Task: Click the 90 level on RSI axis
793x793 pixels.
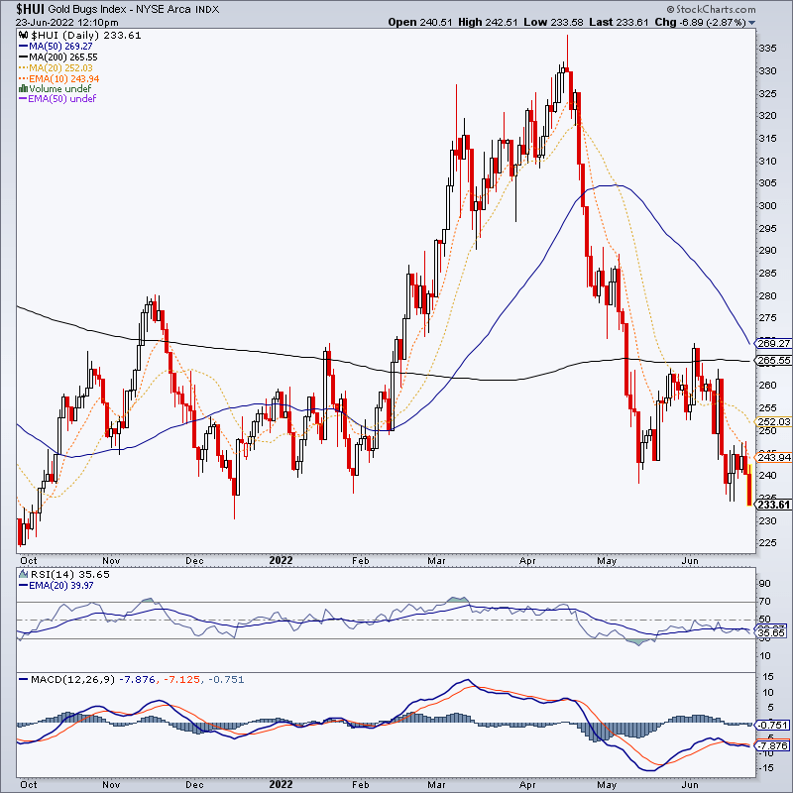Action: pyautogui.click(x=765, y=584)
